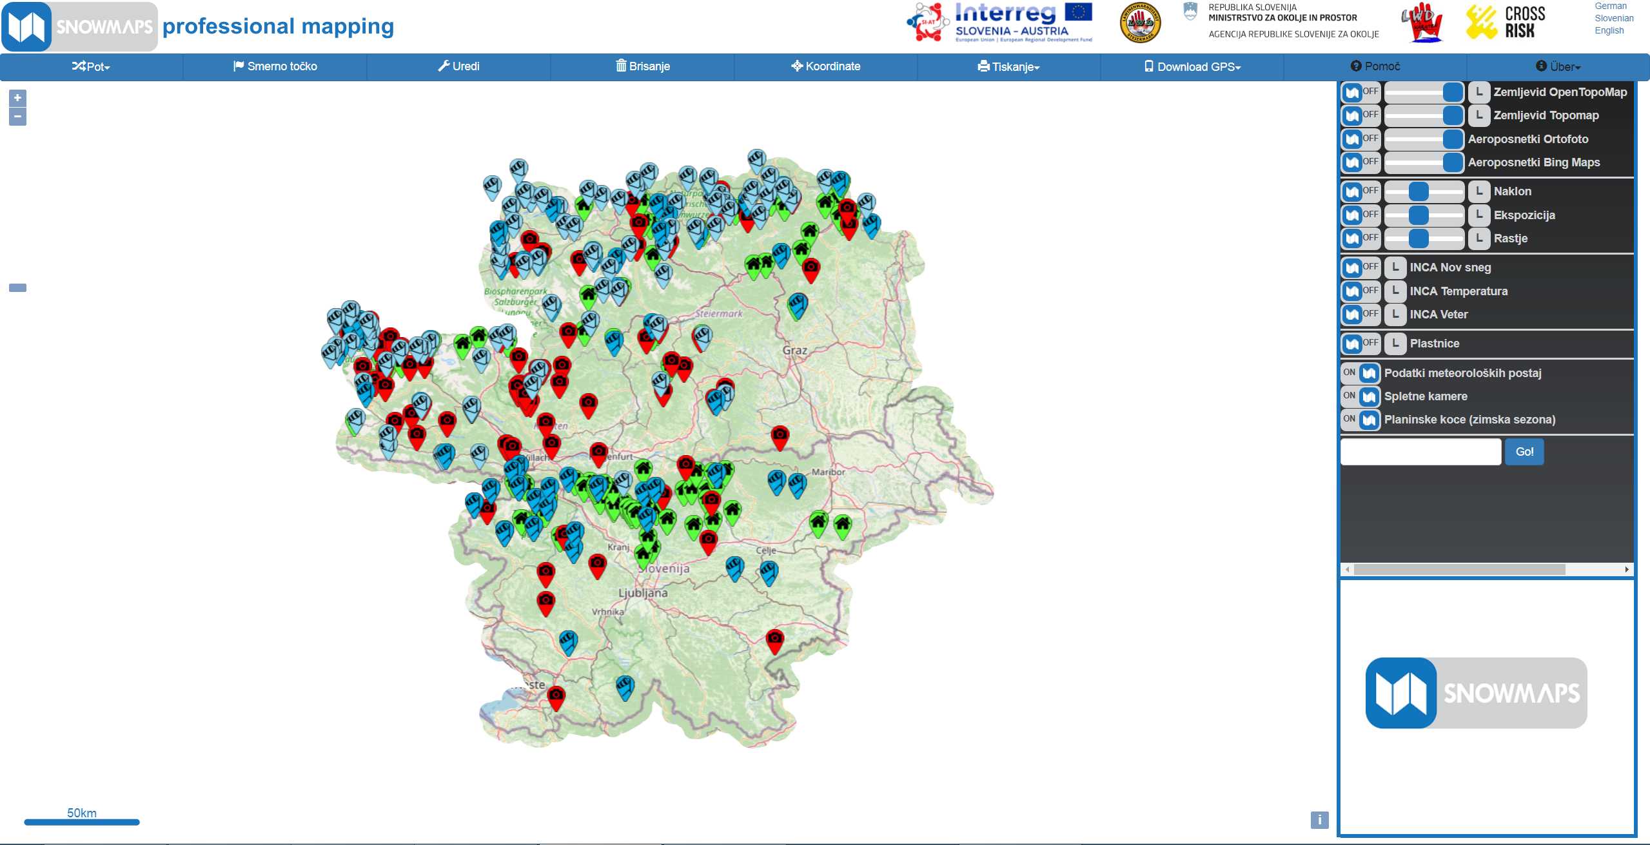Expand the Pot dropdown menu
Image resolution: width=1650 pixels, height=845 pixels.
(91, 66)
